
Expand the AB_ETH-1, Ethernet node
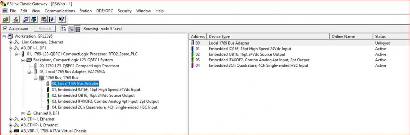pos(11,119)
